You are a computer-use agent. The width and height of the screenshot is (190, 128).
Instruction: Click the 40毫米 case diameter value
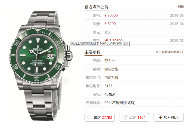pos(110,94)
